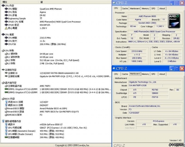Minimize the upper CPU-Z window
Viewport: 185px width, 147px height.
172,3
